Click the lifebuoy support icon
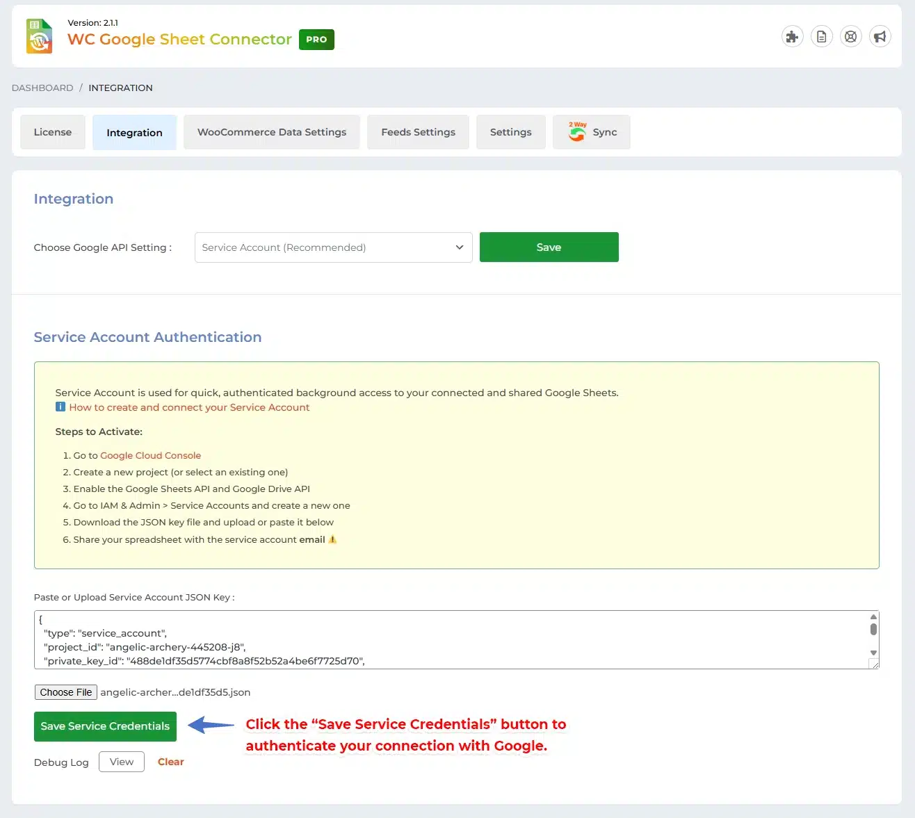Image resolution: width=915 pixels, height=818 pixels. pyautogui.click(x=850, y=37)
